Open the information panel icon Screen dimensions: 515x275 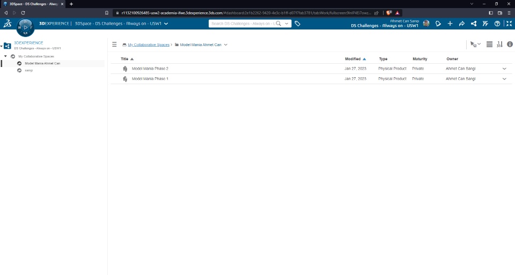pyautogui.click(x=510, y=44)
